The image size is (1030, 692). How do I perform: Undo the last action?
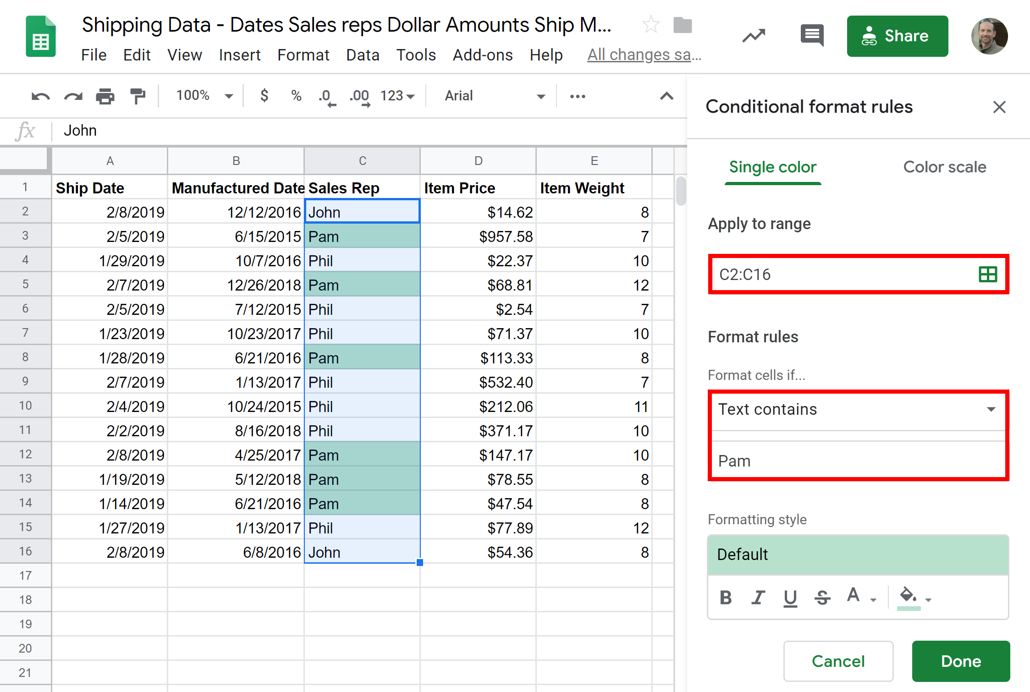tap(40, 96)
